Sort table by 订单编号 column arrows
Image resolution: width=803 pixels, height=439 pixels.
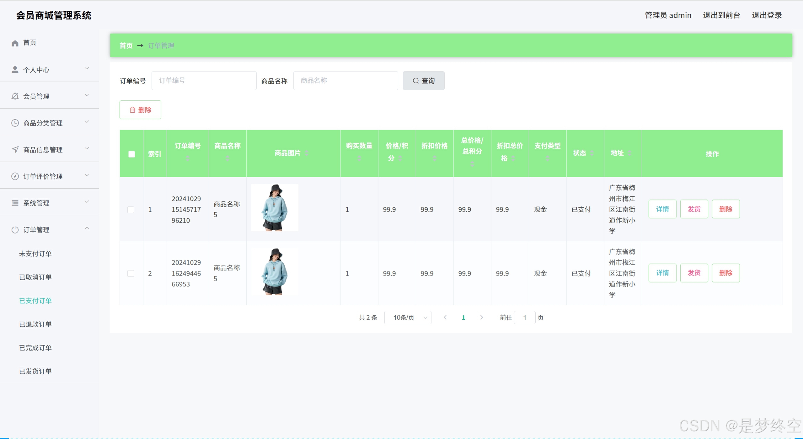(188, 158)
